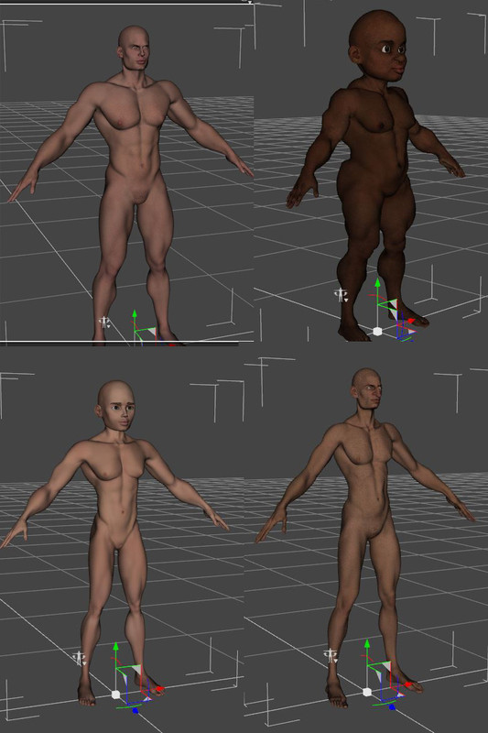
Task: Select blue Z-axis handle in bottom-left gizmo
Action: (x=136, y=711)
